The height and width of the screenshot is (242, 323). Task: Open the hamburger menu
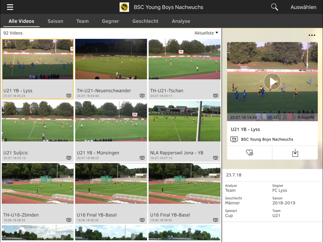pos(10,7)
